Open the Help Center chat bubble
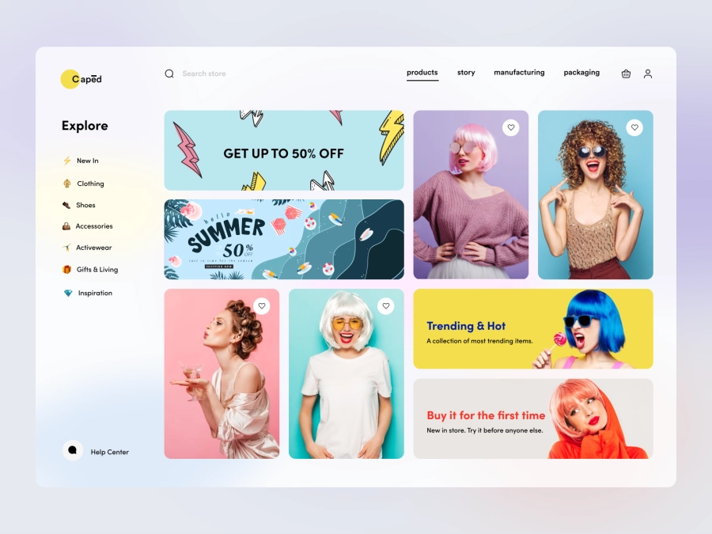Viewport: 712px width, 534px height. [72, 451]
